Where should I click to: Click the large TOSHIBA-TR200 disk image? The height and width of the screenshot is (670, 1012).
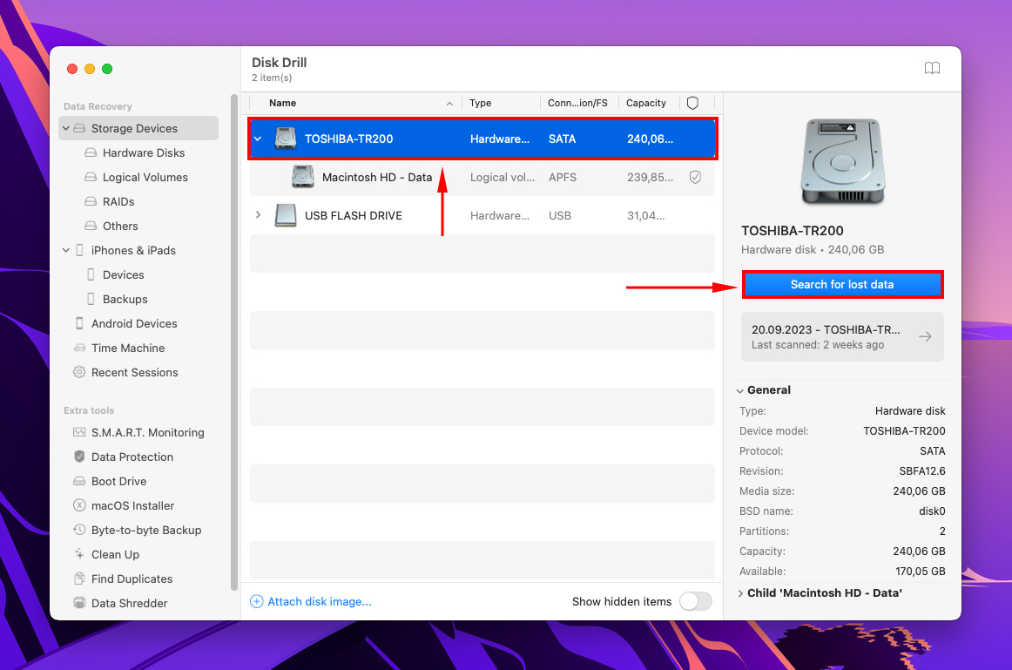842,162
